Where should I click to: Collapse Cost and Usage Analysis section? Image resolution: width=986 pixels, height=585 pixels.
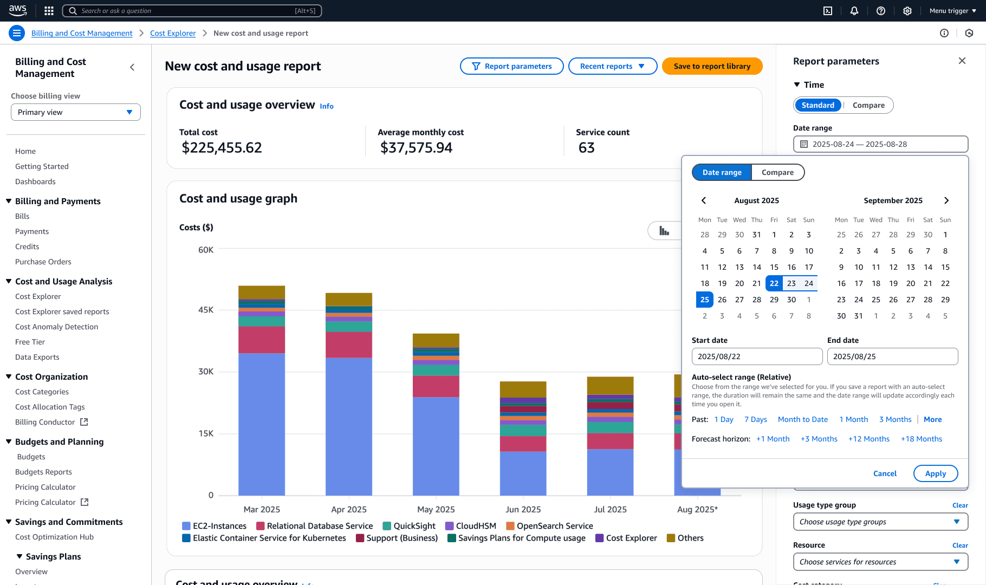(9, 281)
